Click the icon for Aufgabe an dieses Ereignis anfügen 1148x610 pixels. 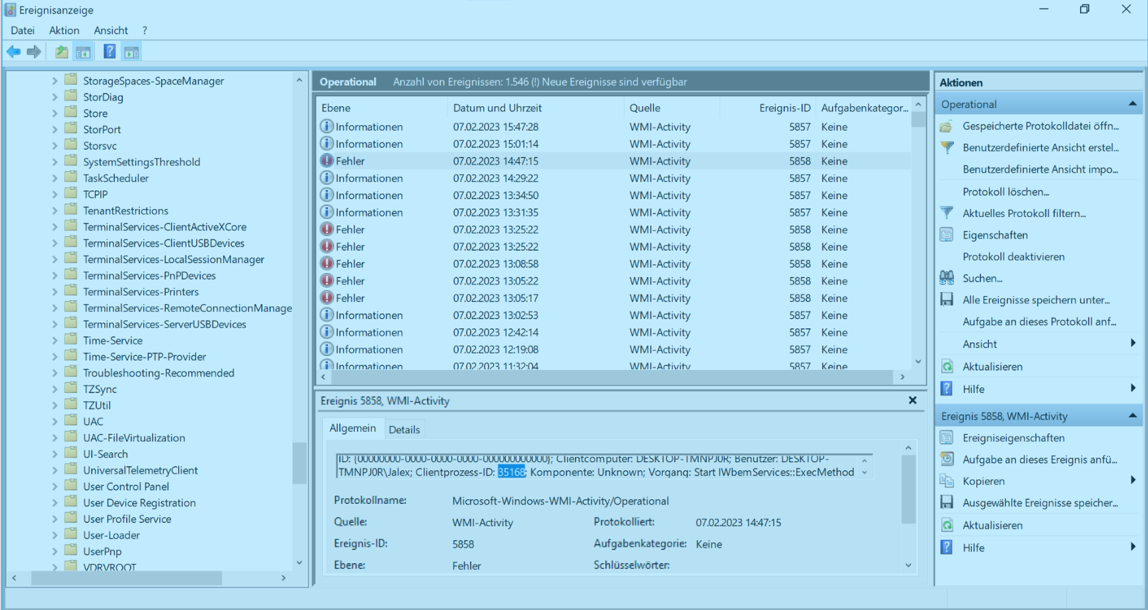pos(947,460)
